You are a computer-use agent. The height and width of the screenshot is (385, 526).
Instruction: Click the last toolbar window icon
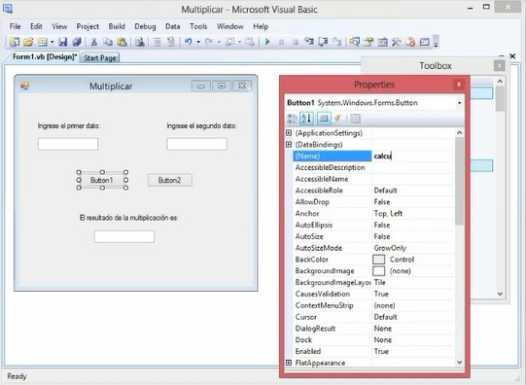pos(424,42)
